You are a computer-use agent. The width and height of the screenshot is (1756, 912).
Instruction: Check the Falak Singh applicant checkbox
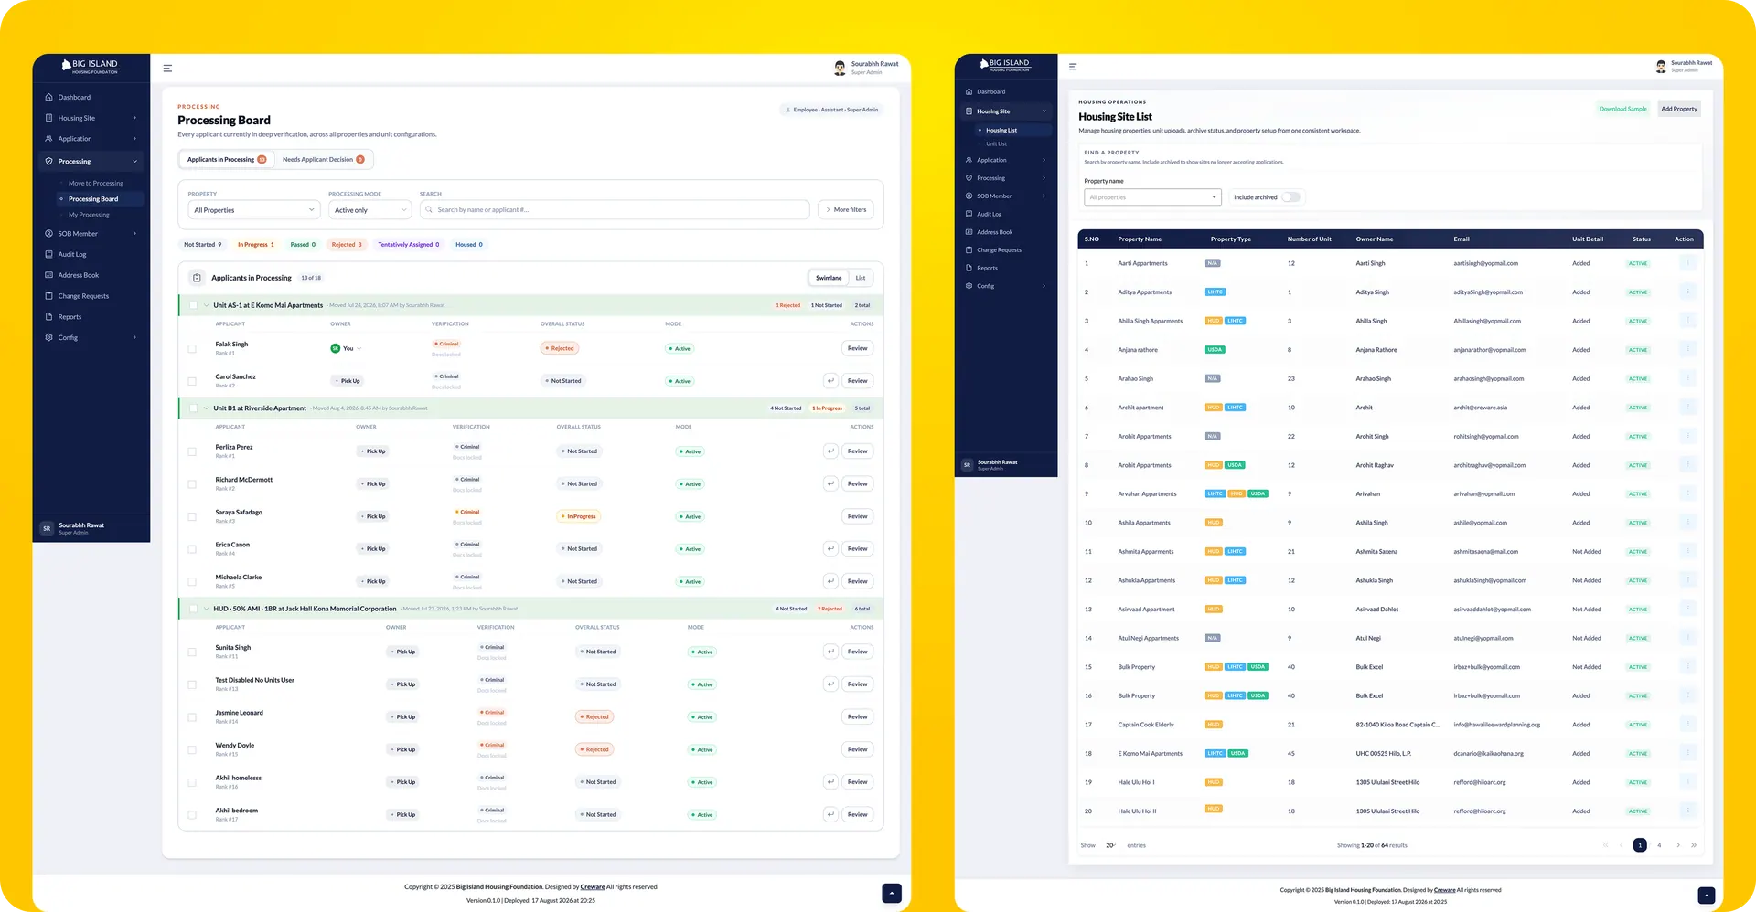tap(192, 349)
